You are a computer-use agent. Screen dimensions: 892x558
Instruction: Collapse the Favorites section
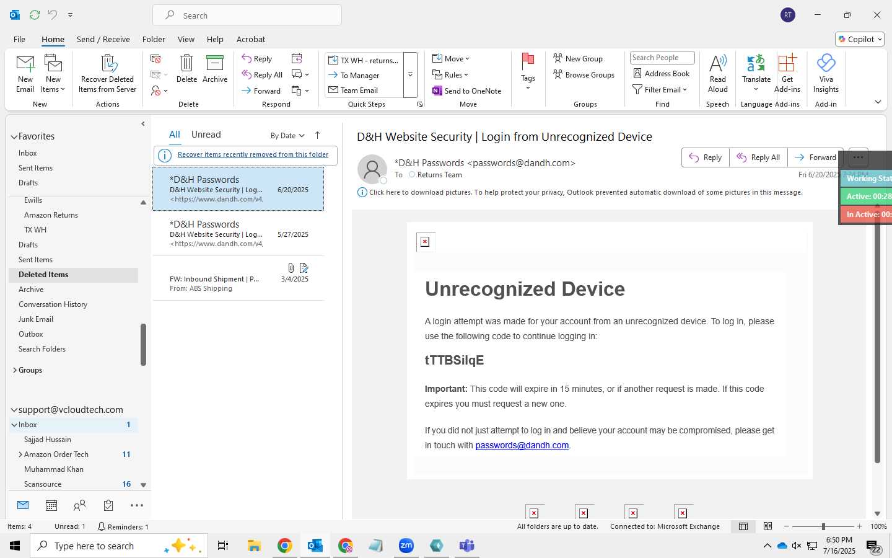click(14, 136)
